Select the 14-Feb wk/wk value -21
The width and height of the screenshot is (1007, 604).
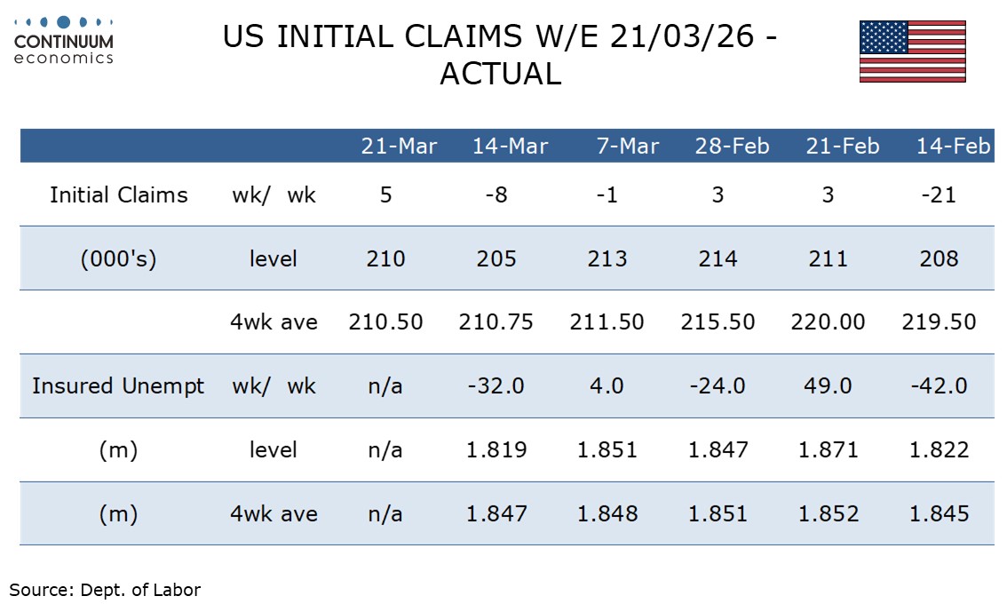click(x=939, y=195)
